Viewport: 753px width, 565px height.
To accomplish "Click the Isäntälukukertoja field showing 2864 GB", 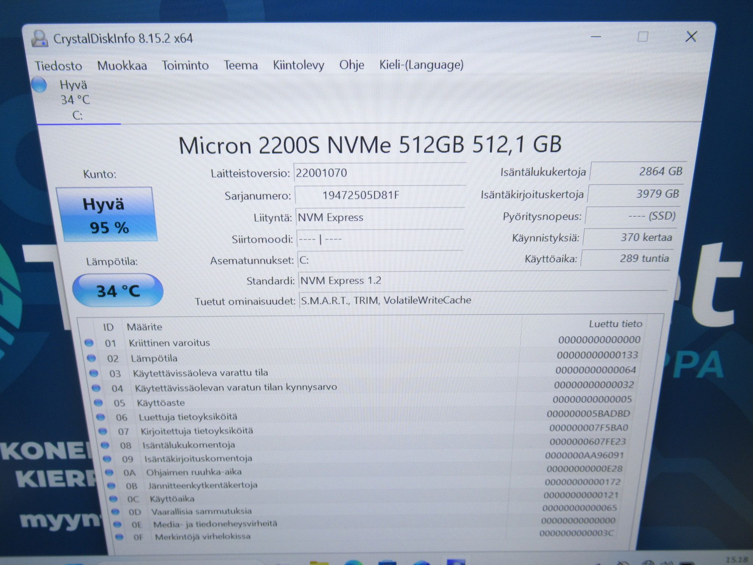I will click(x=638, y=171).
